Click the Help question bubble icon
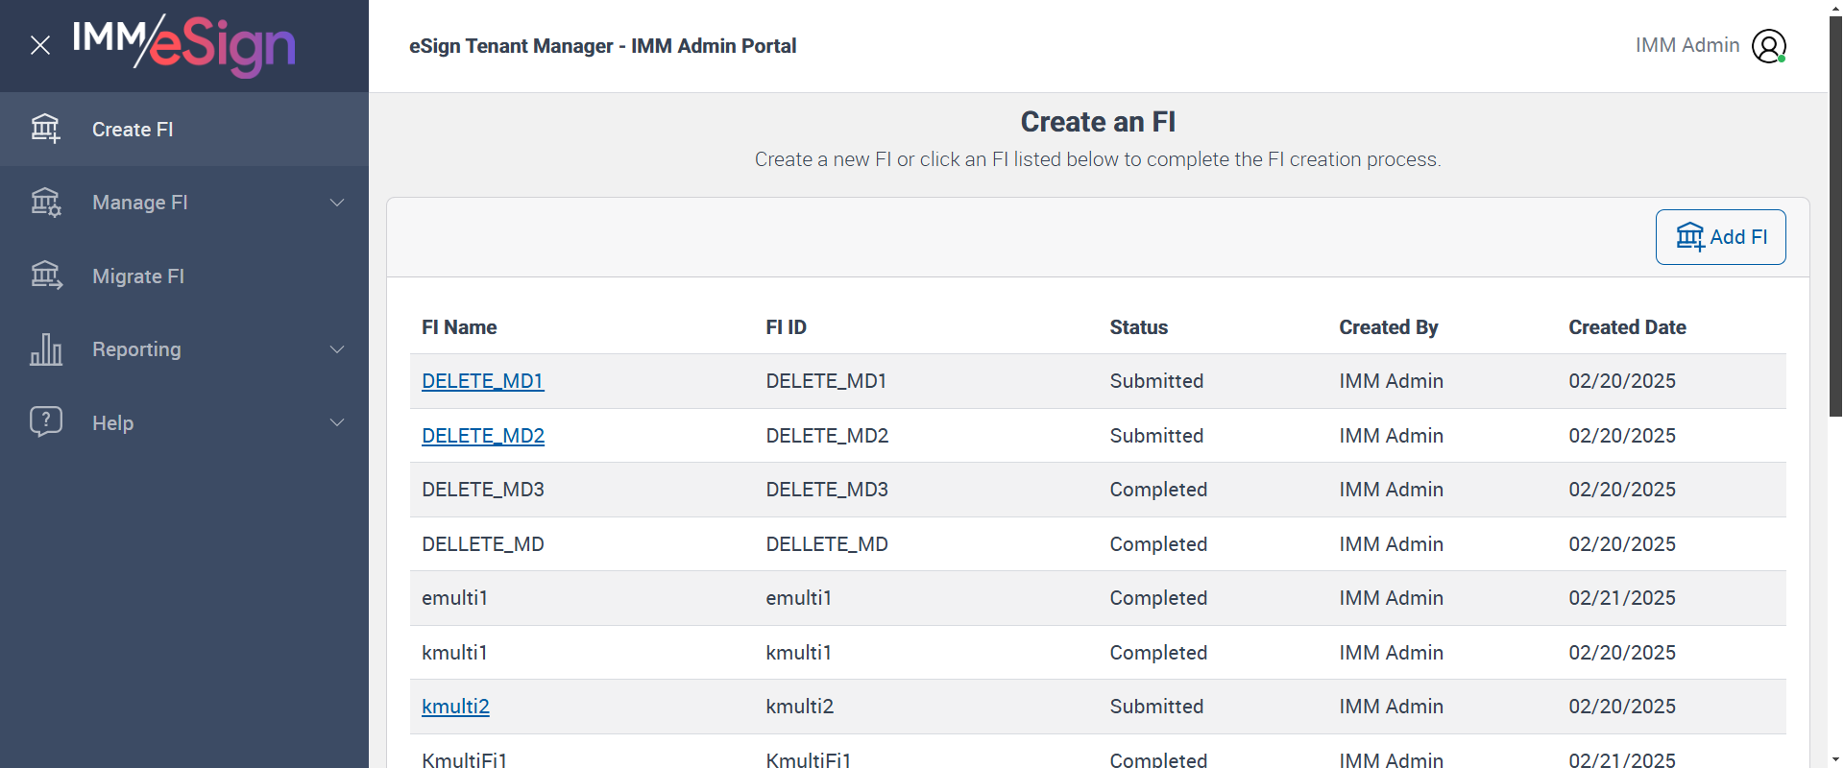1844x768 pixels. (x=45, y=422)
